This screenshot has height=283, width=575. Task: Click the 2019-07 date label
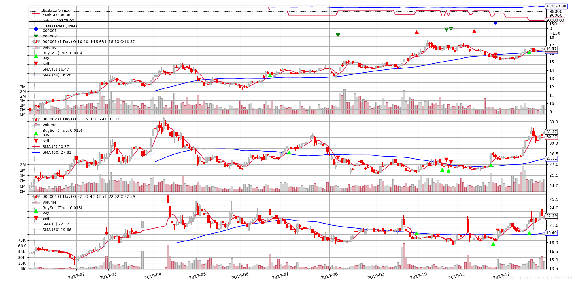click(280, 276)
